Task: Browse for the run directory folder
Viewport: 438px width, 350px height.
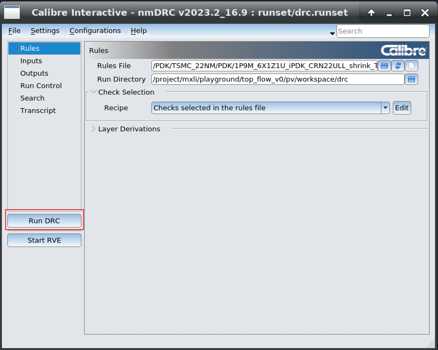Action: tap(411, 79)
